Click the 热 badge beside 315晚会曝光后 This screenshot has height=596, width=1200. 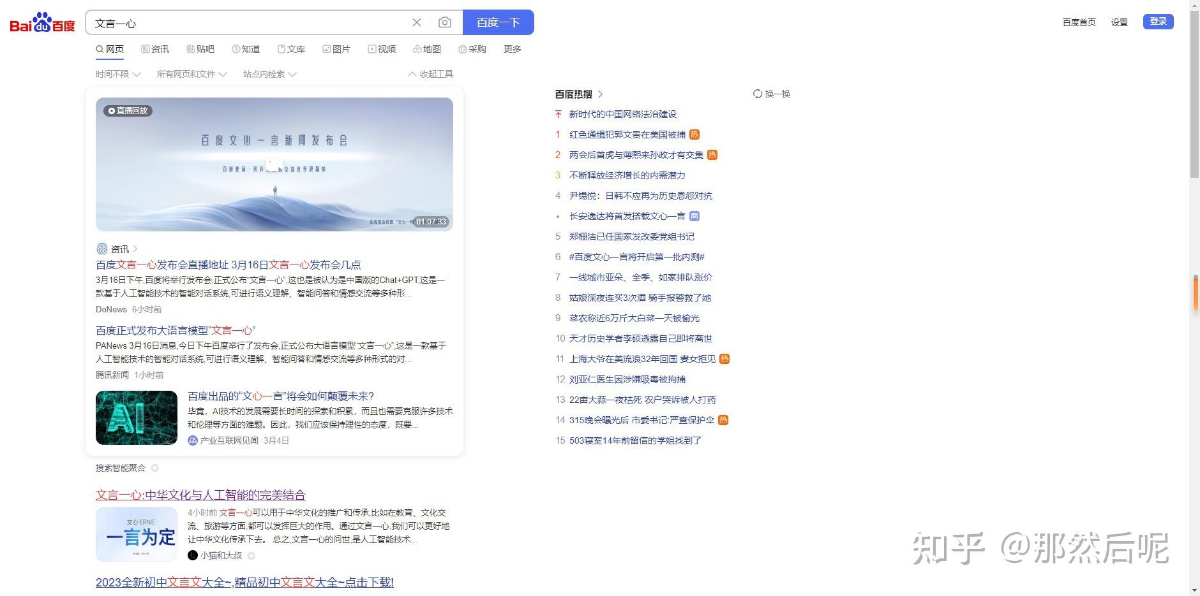(723, 420)
